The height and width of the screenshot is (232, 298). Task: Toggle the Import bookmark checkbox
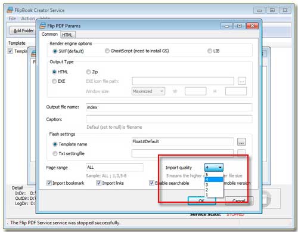49,183
